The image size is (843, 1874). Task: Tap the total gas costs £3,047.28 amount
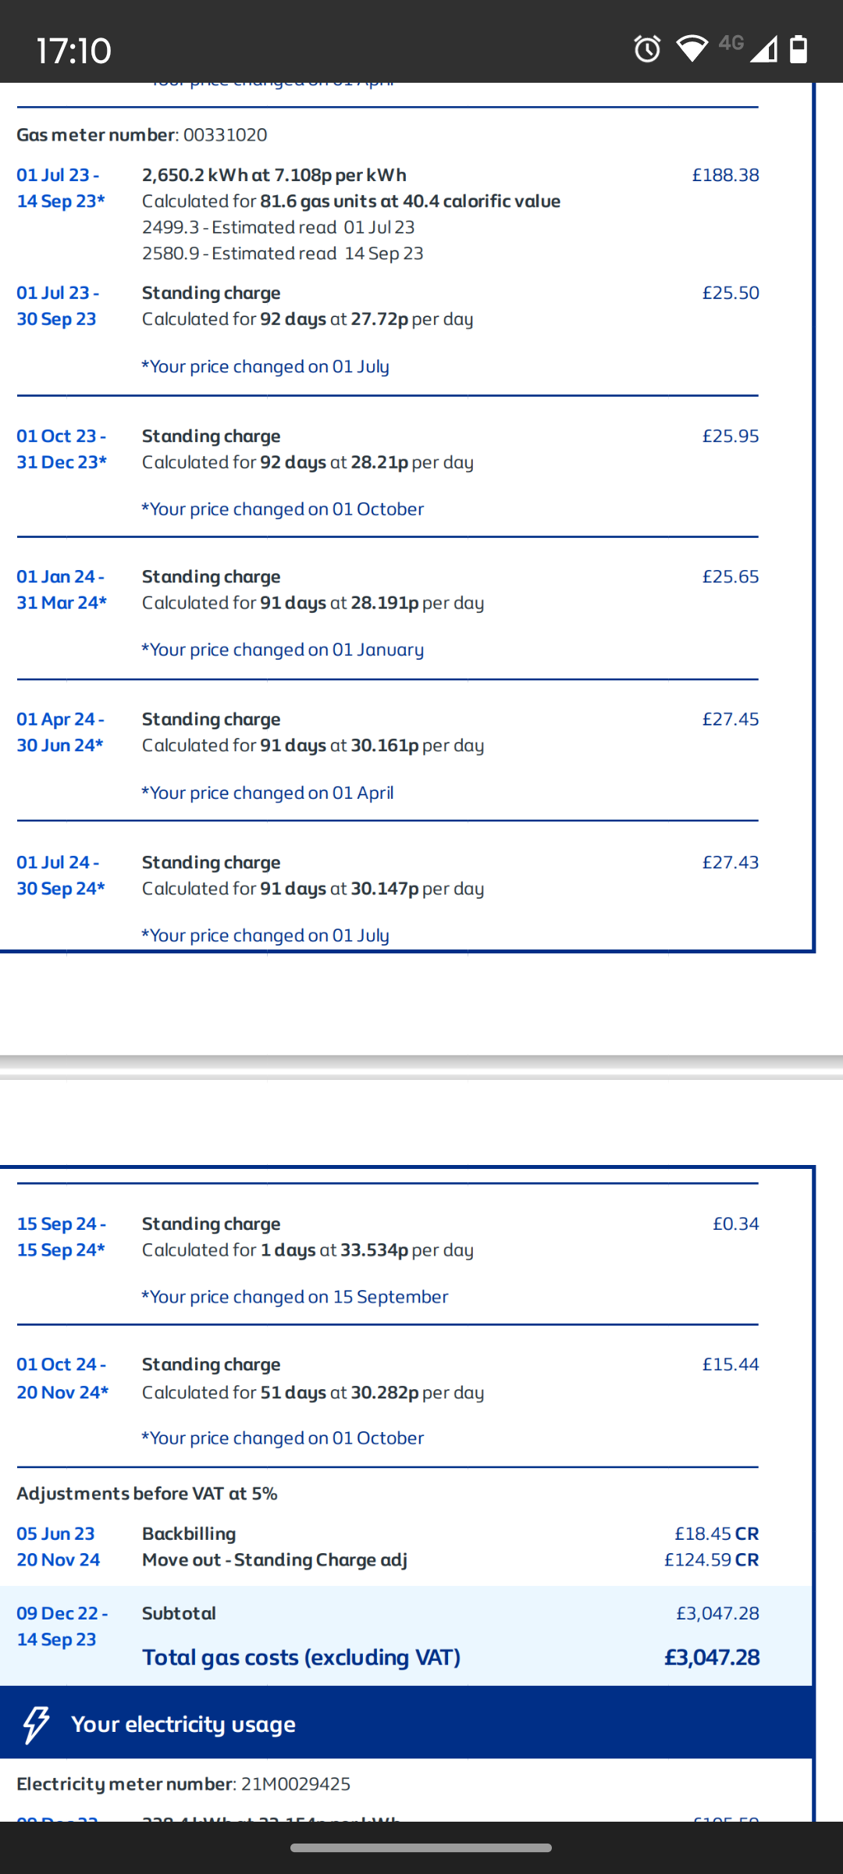click(711, 1657)
